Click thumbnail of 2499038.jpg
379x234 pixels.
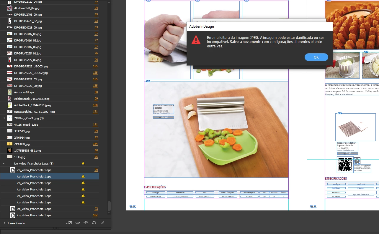click(x=10, y=144)
